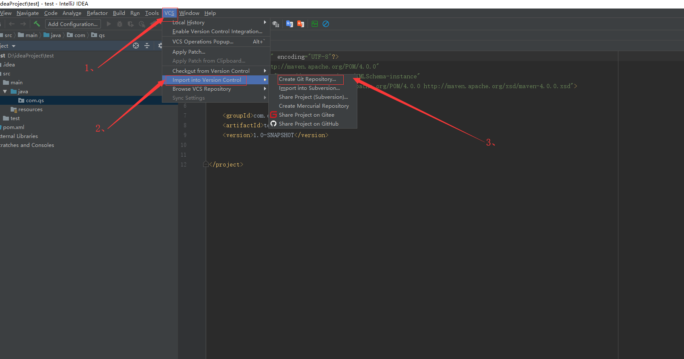Click the Debug bug icon
684x359 pixels.
click(x=120, y=24)
